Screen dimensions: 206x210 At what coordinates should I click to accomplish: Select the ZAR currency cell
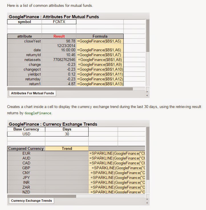tap(26, 187)
